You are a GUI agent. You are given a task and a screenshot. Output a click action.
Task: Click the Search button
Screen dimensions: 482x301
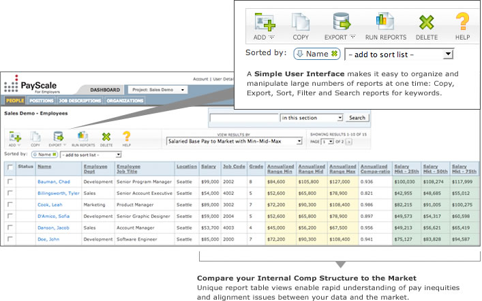[357, 118]
